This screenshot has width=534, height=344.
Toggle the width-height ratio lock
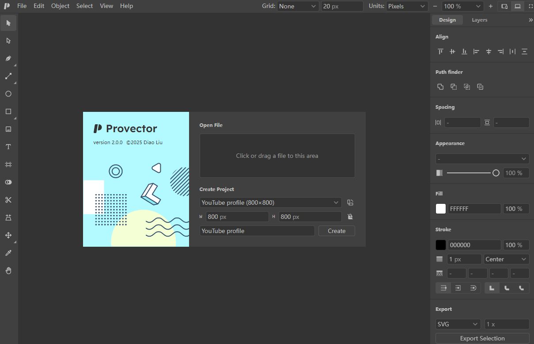(x=350, y=217)
